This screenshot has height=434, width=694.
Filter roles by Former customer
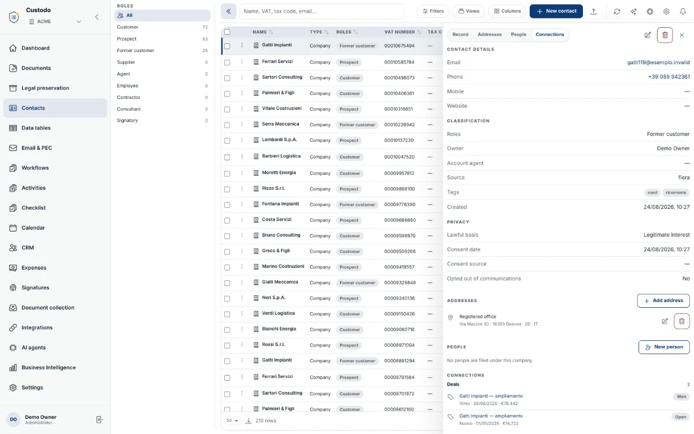point(163,50)
